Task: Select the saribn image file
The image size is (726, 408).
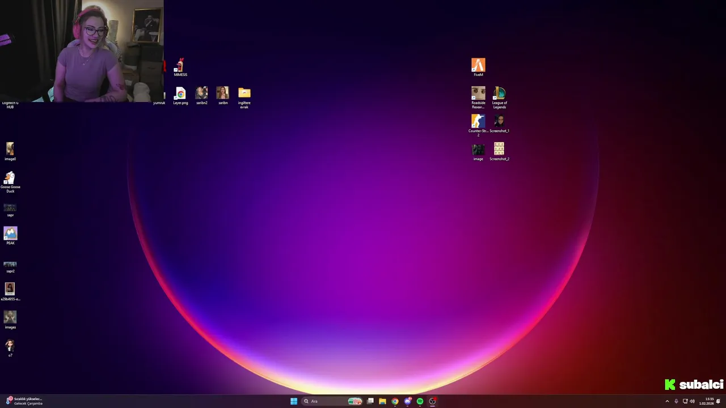Action: click(x=223, y=96)
